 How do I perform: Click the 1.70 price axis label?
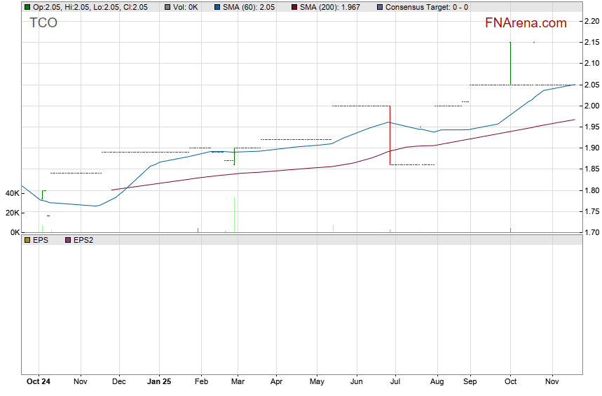pyautogui.click(x=591, y=232)
